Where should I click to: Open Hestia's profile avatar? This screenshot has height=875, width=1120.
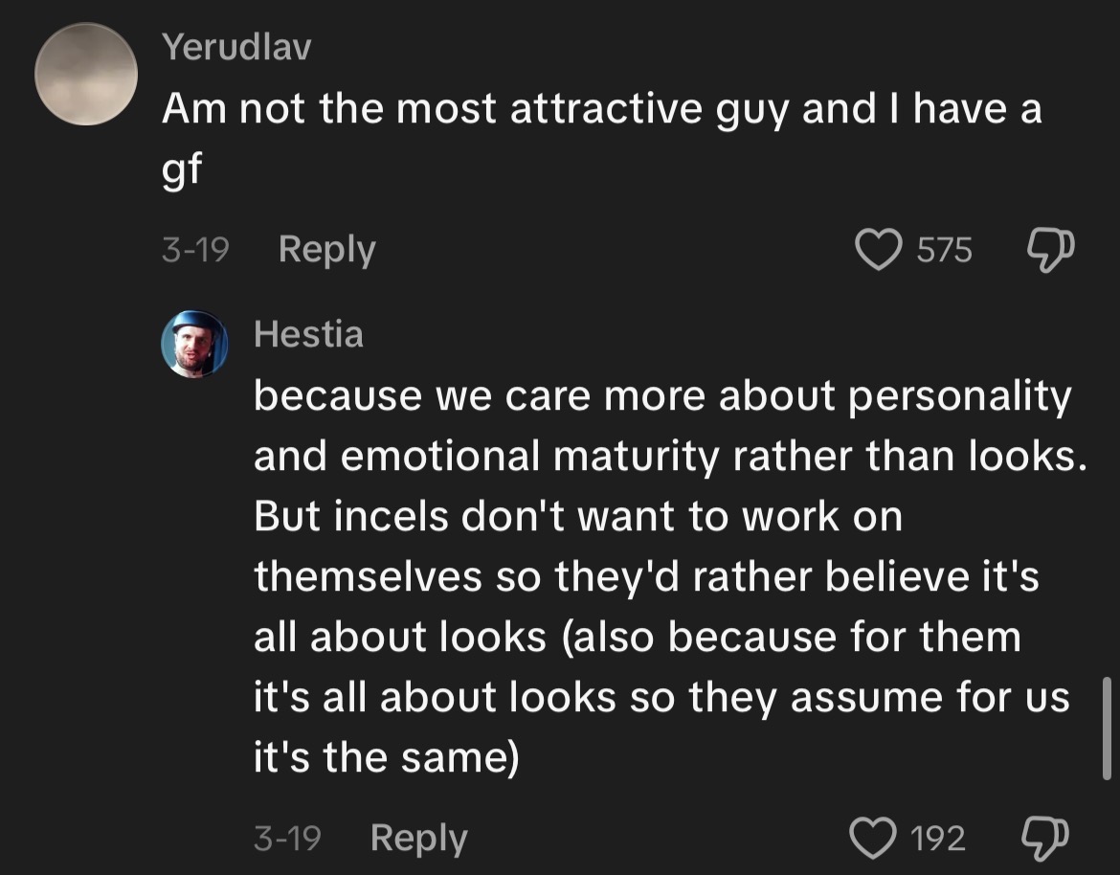pos(195,344)
